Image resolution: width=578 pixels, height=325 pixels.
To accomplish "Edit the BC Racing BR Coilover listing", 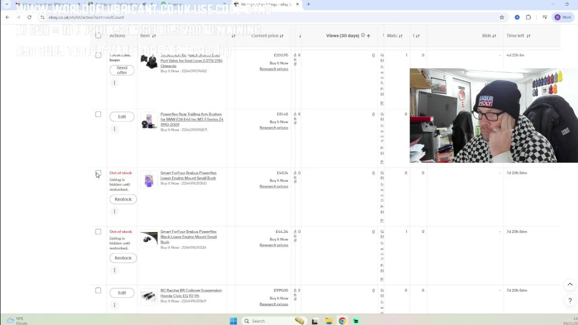I will point(122,292).
